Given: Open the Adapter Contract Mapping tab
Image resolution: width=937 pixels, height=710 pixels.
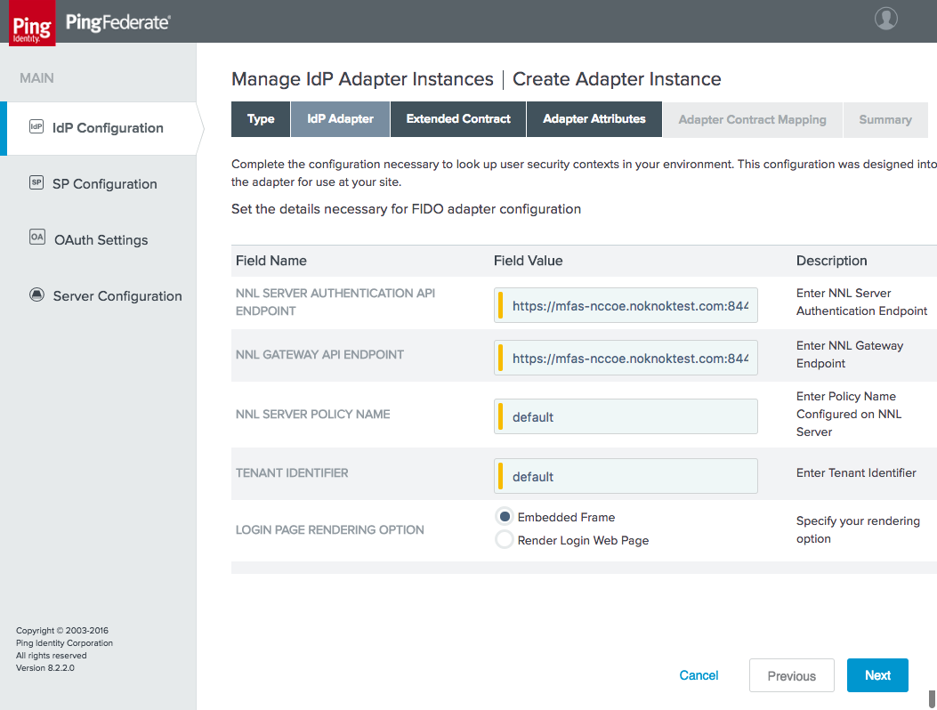Looking at the screenshot, I should pos(752,119).
